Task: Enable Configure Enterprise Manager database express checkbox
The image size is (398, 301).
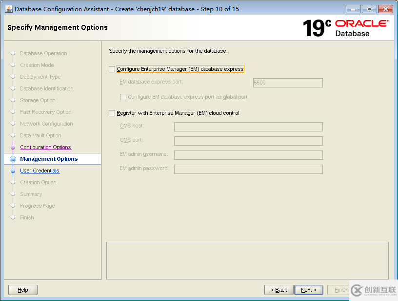Action: pyautogui.click(x=112, y=69)
